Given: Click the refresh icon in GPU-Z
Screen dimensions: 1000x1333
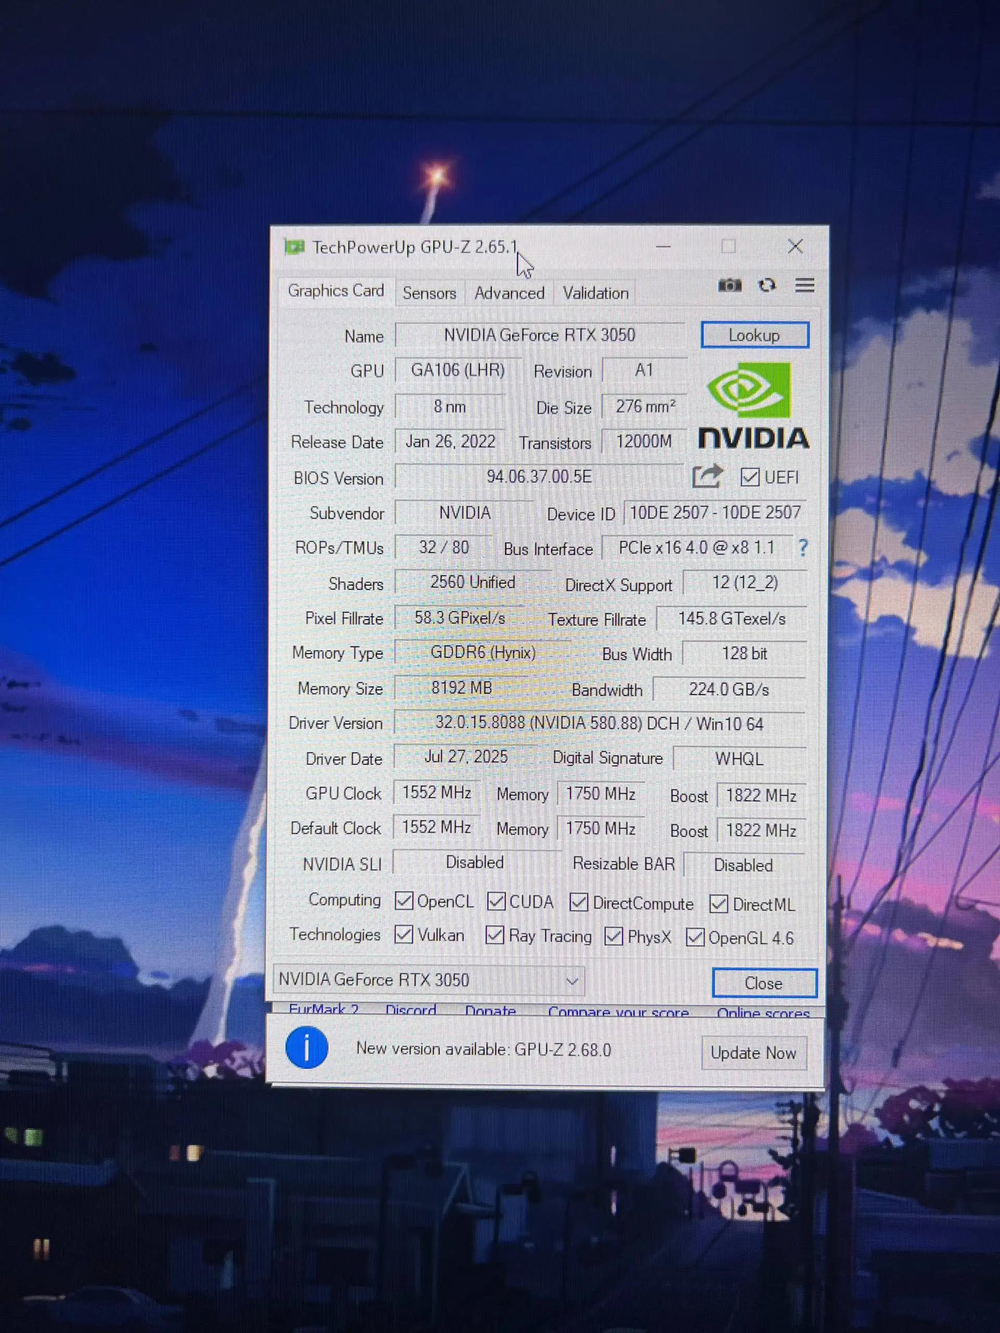Looking at the screenshot, I should [x=767, y=285].
